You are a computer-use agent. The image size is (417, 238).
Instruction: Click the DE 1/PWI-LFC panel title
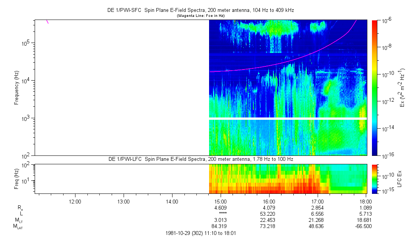pos(200,159)
